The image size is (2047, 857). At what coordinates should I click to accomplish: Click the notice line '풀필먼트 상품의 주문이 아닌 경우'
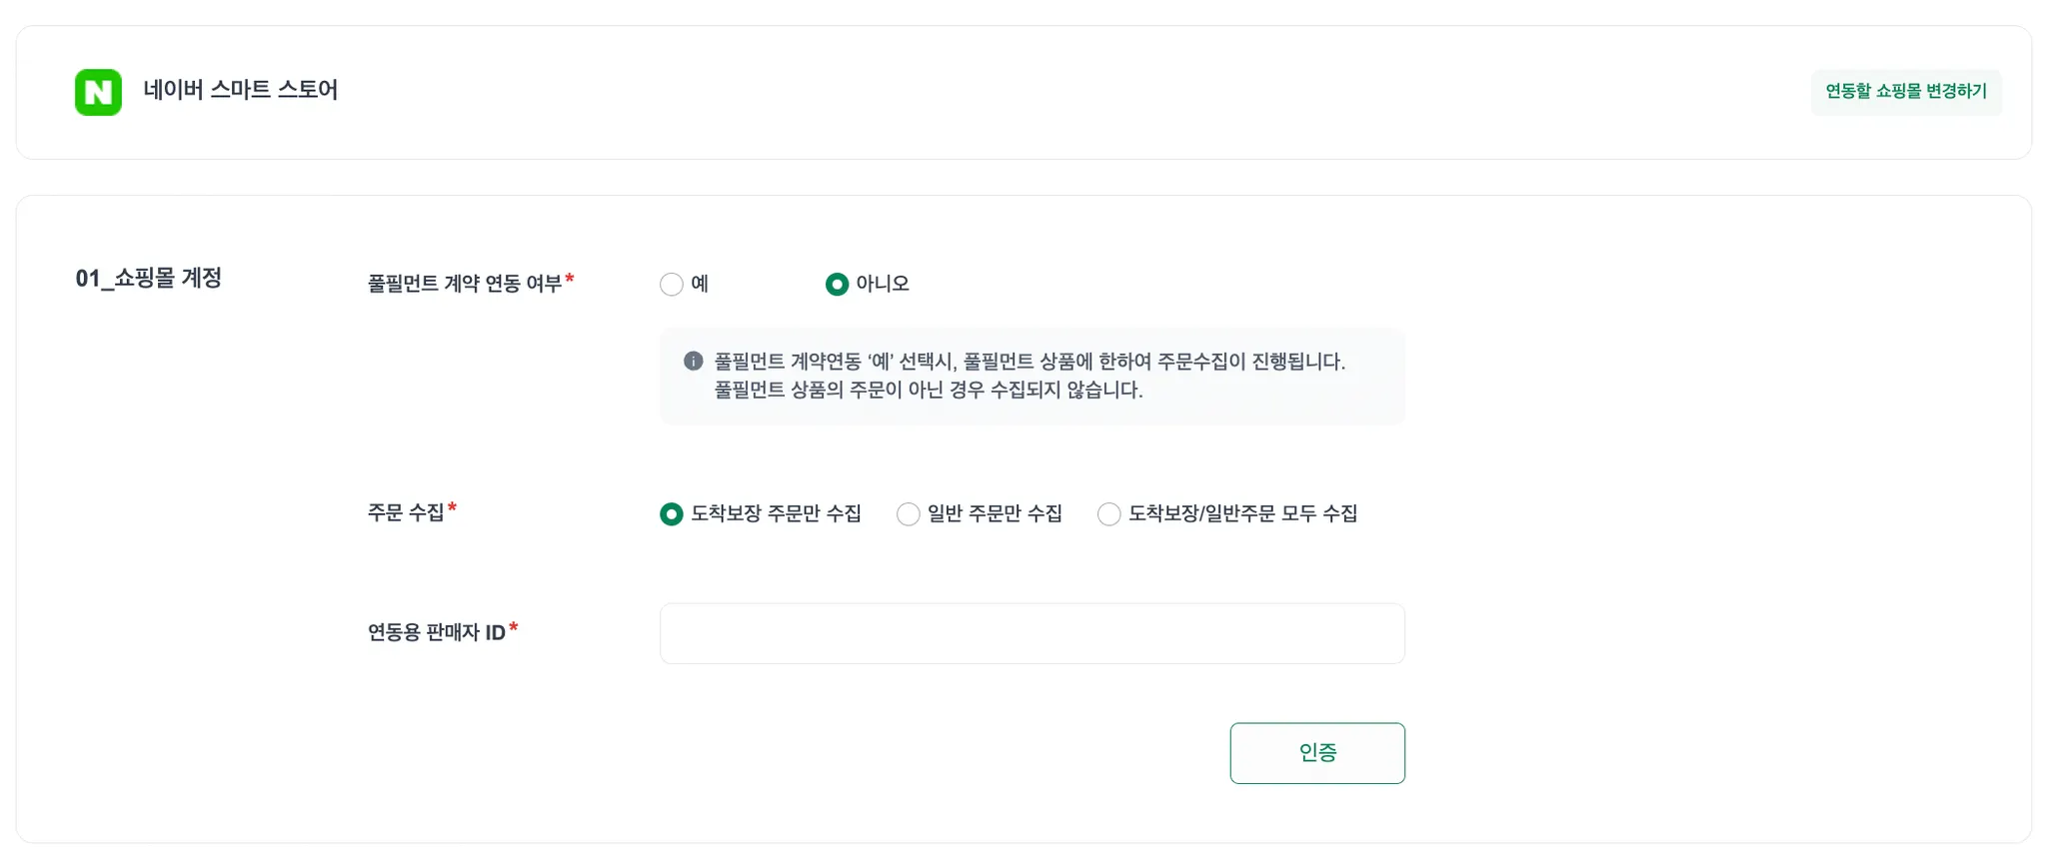pyautogui.click(x=928, y=390)
